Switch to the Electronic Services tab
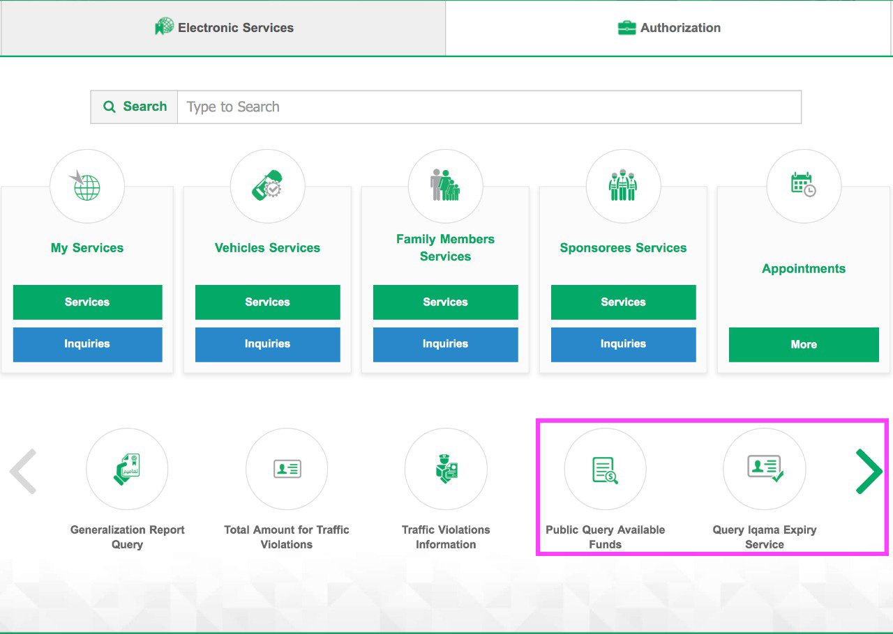This screenshot has height=634, width=893. tap(223, 28)
